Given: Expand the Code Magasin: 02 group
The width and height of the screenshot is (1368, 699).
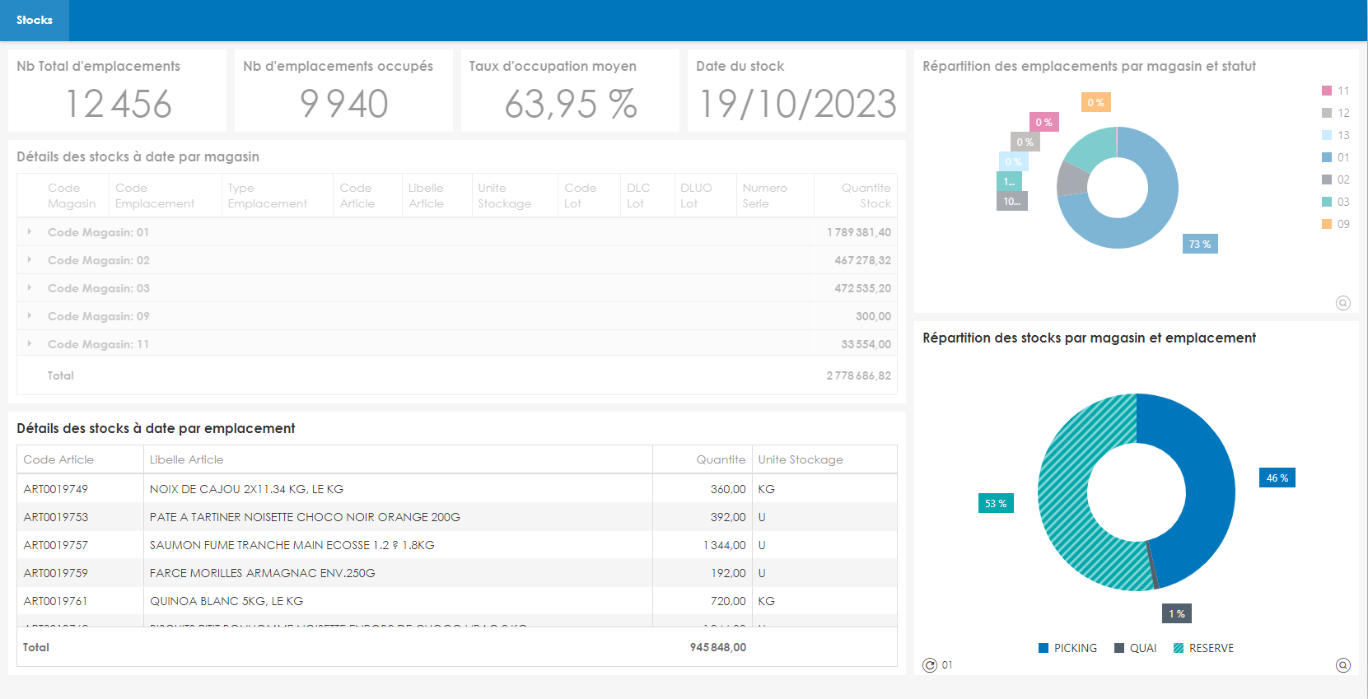Looking at the screenshot, I should coord(30,260).
